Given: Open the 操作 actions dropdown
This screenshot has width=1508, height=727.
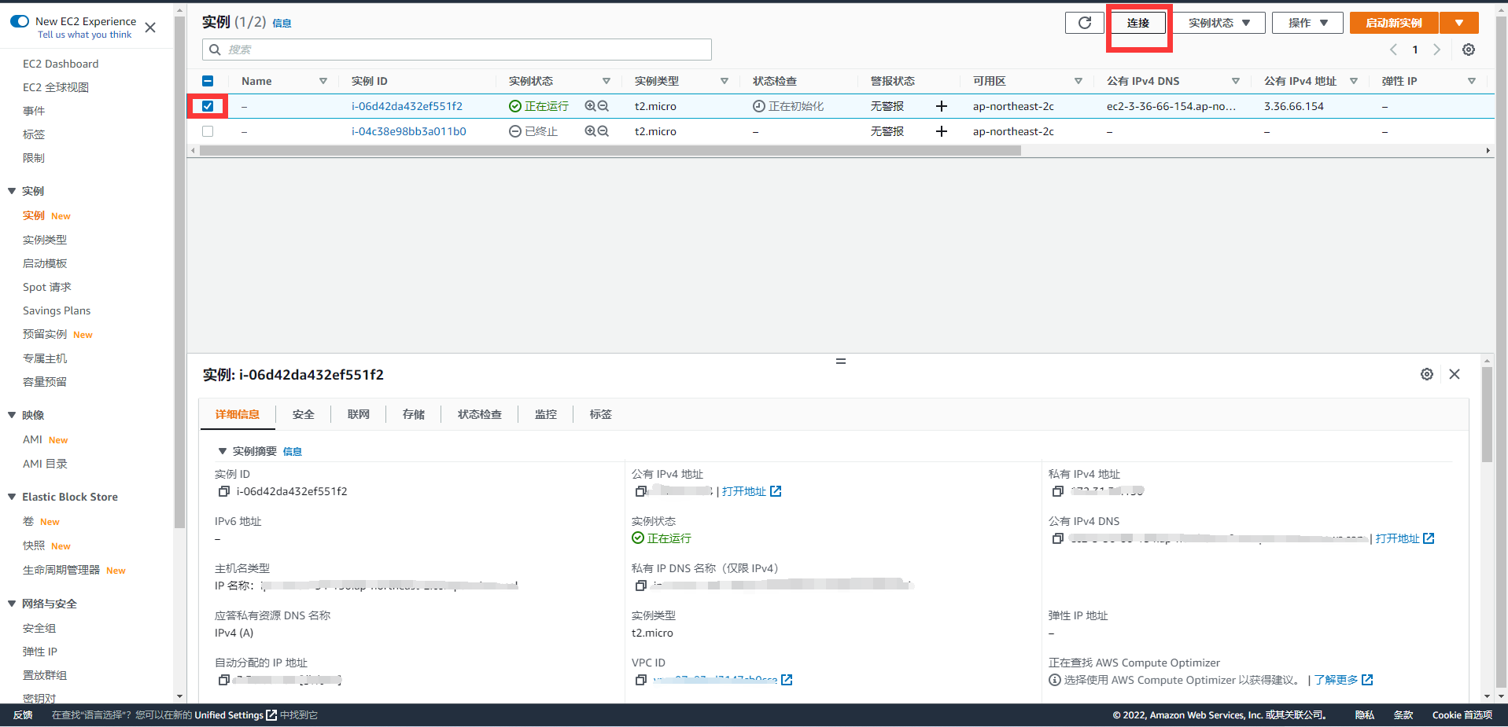Looking at the screenshot, I should [x=1307, y=23].
